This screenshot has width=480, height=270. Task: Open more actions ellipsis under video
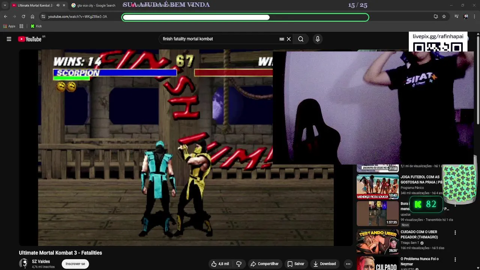coord(348,264)
